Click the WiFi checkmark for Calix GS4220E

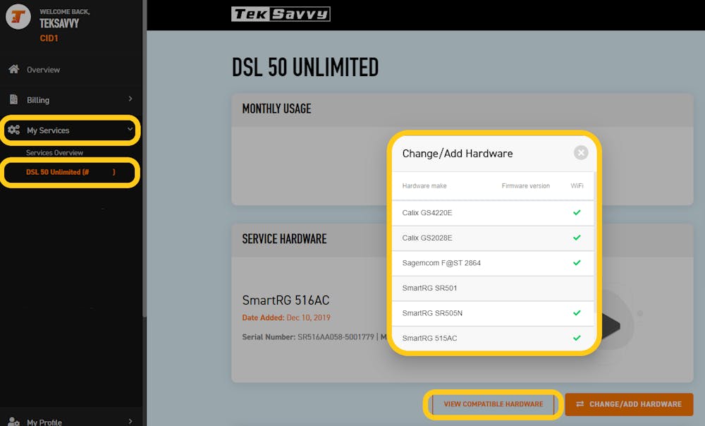click(x=577, y=212)
